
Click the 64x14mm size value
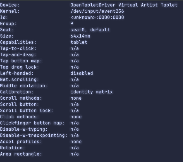[x=80, y=36]
